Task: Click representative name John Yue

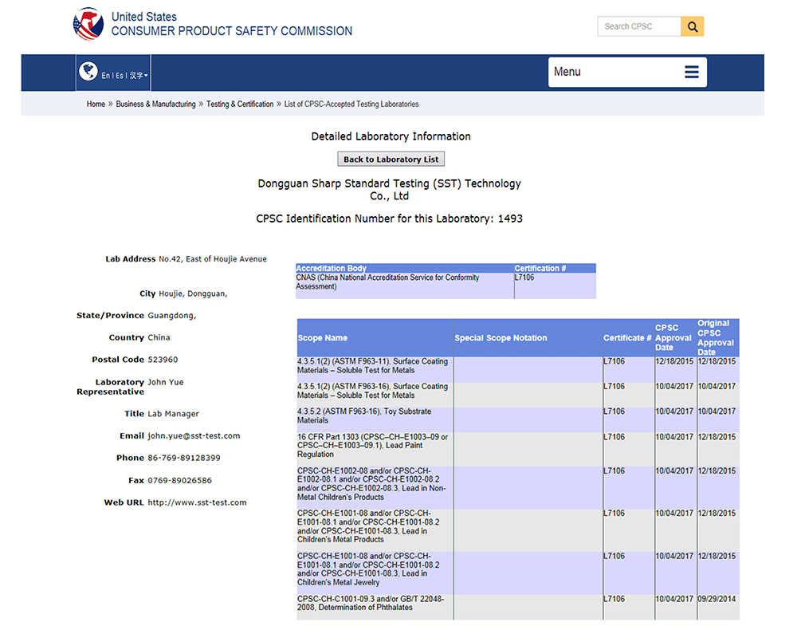Action: click(166, 382)
